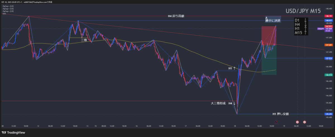
Task: Click the '大三尊形成' annotation text
Action: 218,103
